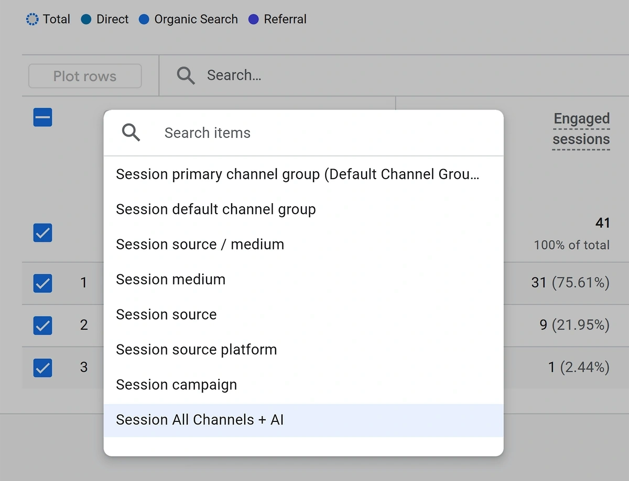Uncheck the row 3 checkbox
The height and width of the screenshot is (481, 629).
pos(42,367)
